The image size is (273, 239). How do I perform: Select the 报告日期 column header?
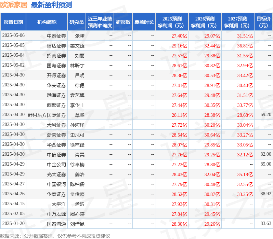click(x=13, y=22)
